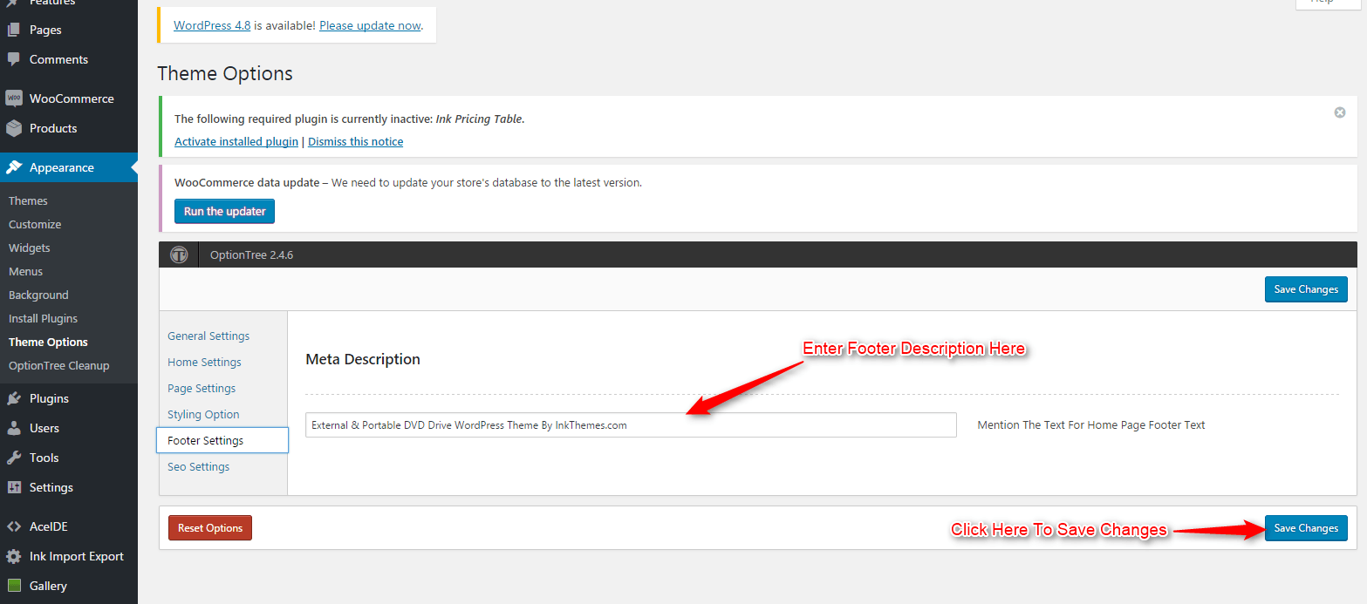
Task: Open OptionTree Cleanup submenu item
Action: coord(58,365)
